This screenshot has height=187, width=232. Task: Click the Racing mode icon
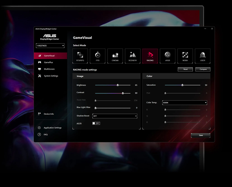pyautogui.click(x=150, y=56)
